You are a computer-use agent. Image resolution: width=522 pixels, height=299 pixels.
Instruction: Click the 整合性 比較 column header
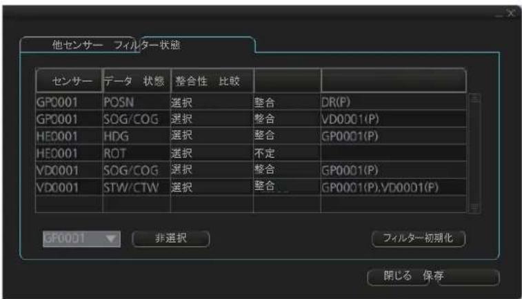coord(212,81)
